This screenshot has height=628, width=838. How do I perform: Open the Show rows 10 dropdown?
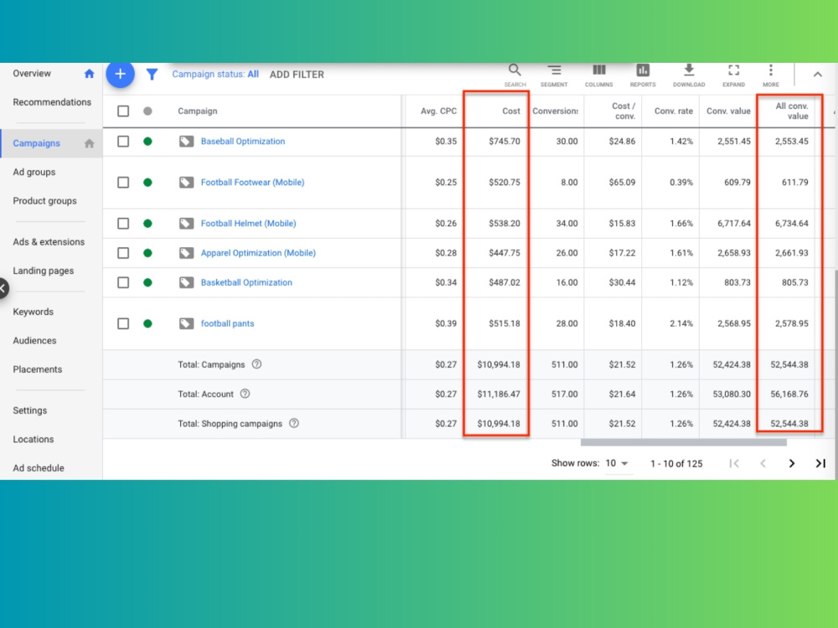617,464
